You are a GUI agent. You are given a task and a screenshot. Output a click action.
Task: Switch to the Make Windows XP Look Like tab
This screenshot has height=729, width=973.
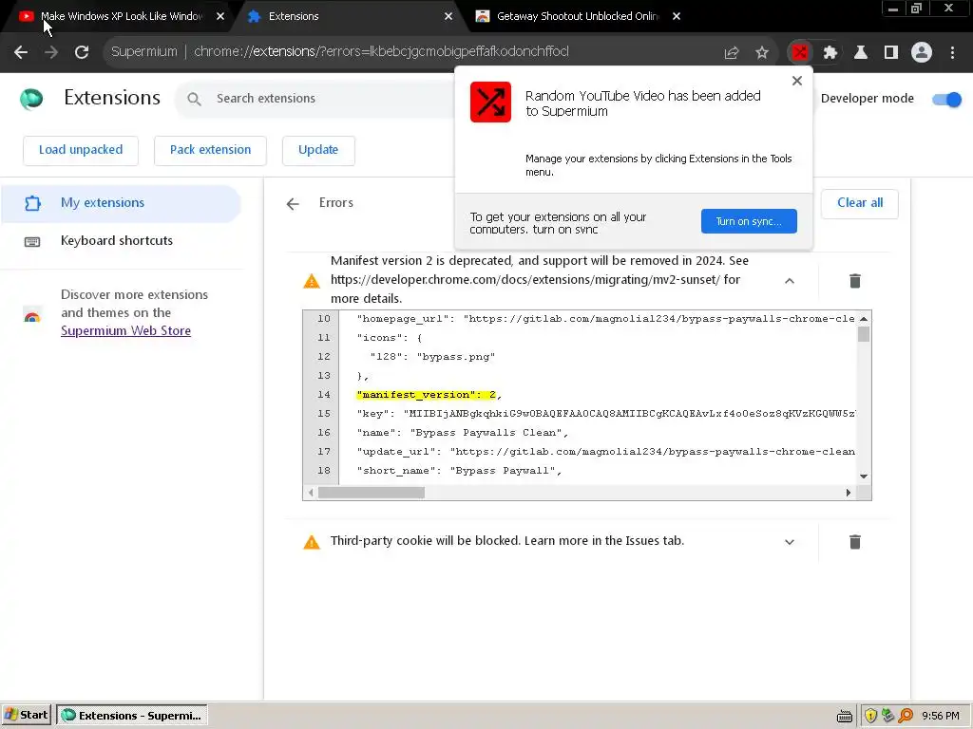tap(121, 17)
